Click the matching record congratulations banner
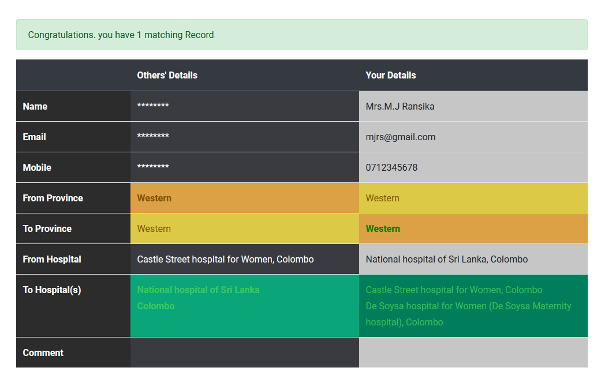 coord(301,35)
